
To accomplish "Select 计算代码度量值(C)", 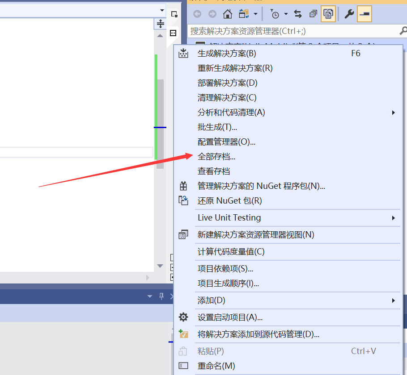I will 288,252.
